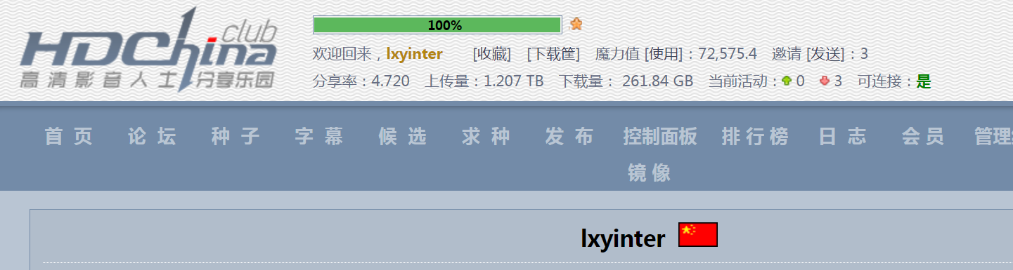Click the HDChina club logo
This screenshot has width=1013, height=270.
149,50
